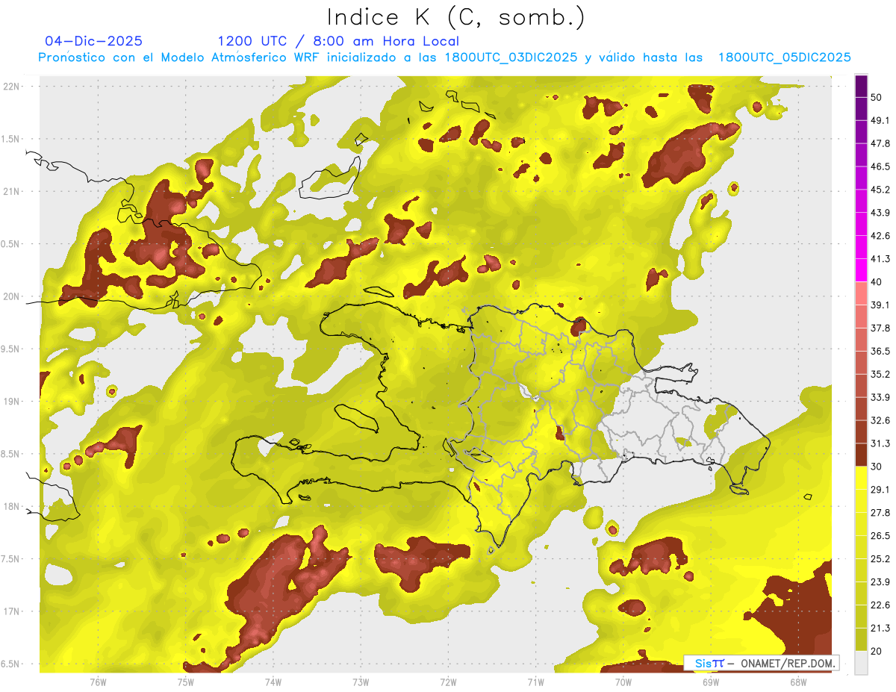
Task: Select the dark purple legend swatch above 50
Action: pyautogui.click(x=862, y=86)
